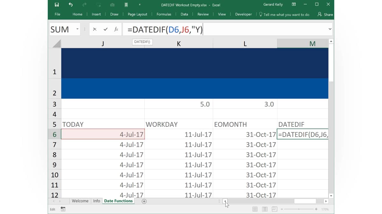The image size is (382, 214).
Task: Open Insert Function fx dialog
Action: tap(116, 29)
